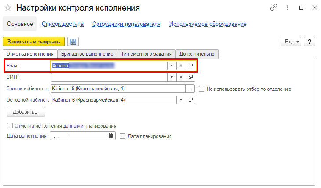Screen dimensions: 321x188
Task: Copy link using the chain icon
Action: tap(274, 8)
